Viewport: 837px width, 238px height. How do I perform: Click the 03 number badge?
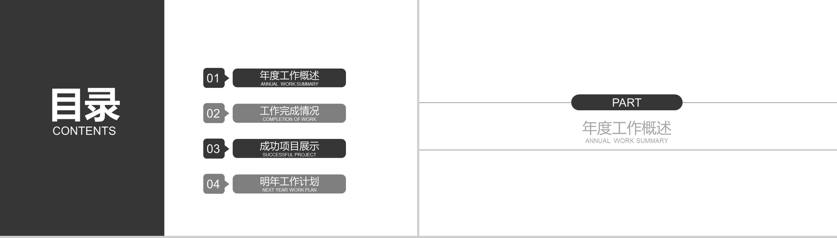(x=214, y=149)
